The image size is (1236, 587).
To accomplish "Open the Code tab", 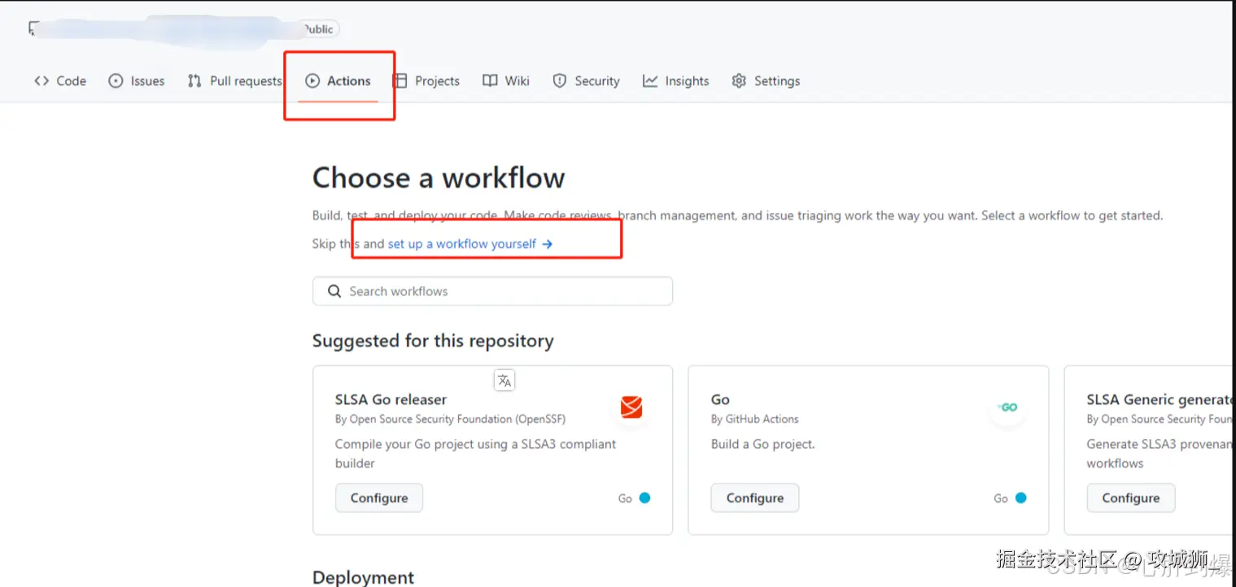I will (x=60, y=80).
